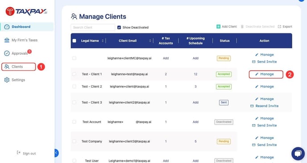Click pencil icon for Test - Client 2
The image size is (307, 163).
pyautogui.click(x=257, y=86)
